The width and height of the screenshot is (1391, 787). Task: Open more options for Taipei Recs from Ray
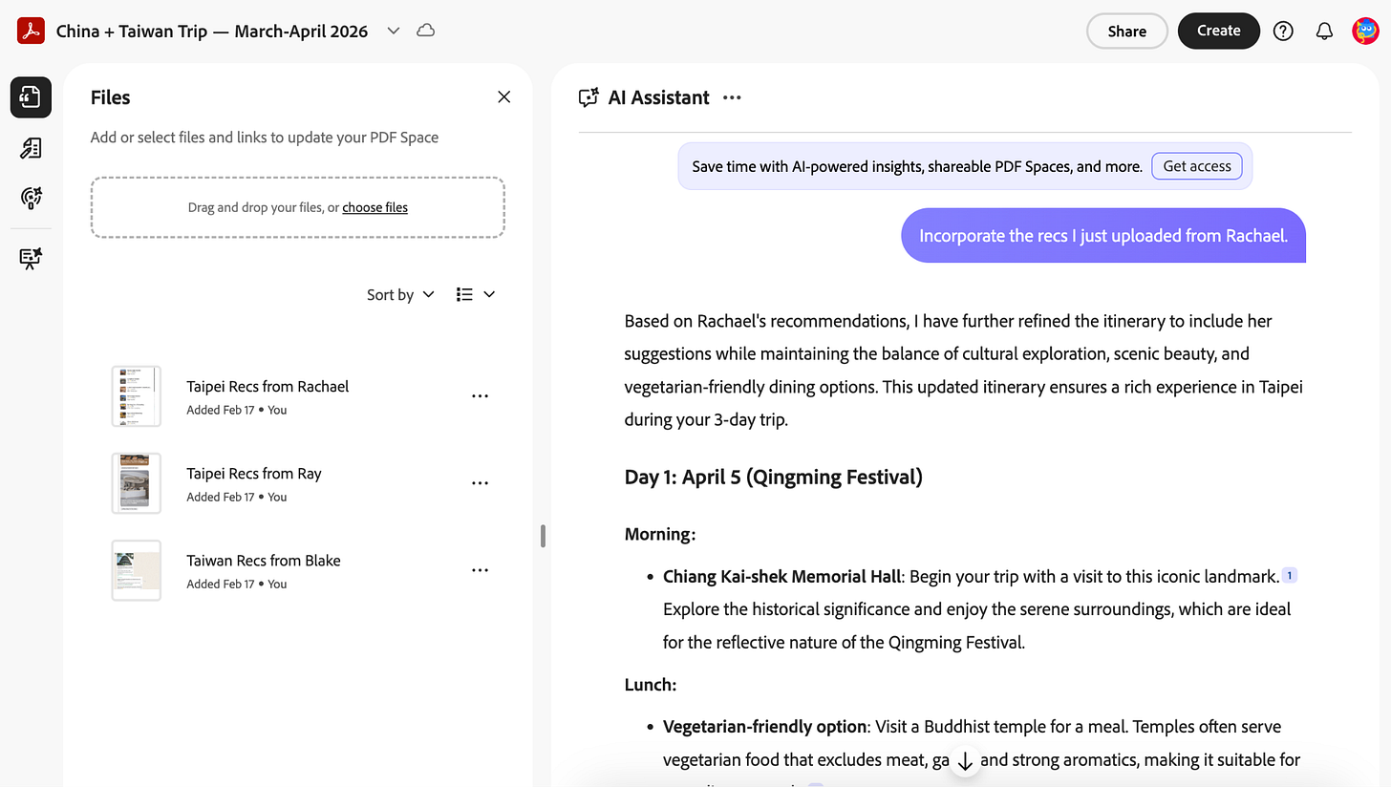(x=480, y=483)
